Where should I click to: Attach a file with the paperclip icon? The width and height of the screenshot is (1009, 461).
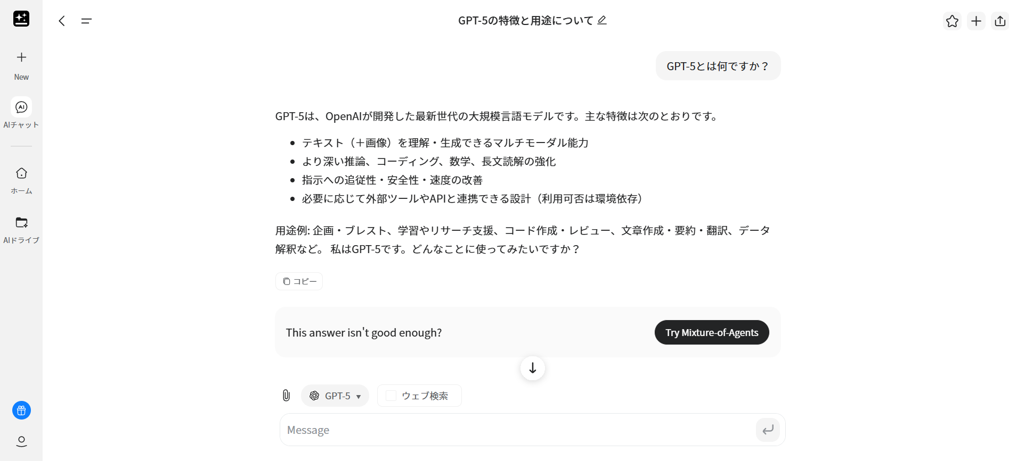(x=287, y=396)
